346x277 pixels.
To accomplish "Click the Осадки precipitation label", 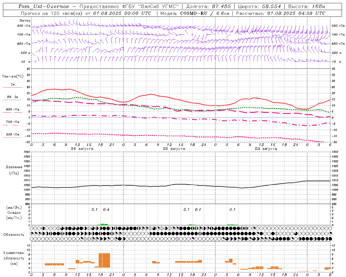I will pyautogui.click(x=14, y=213).
